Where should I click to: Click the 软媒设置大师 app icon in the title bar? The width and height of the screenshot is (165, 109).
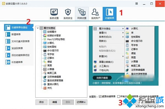click(4, 4)
